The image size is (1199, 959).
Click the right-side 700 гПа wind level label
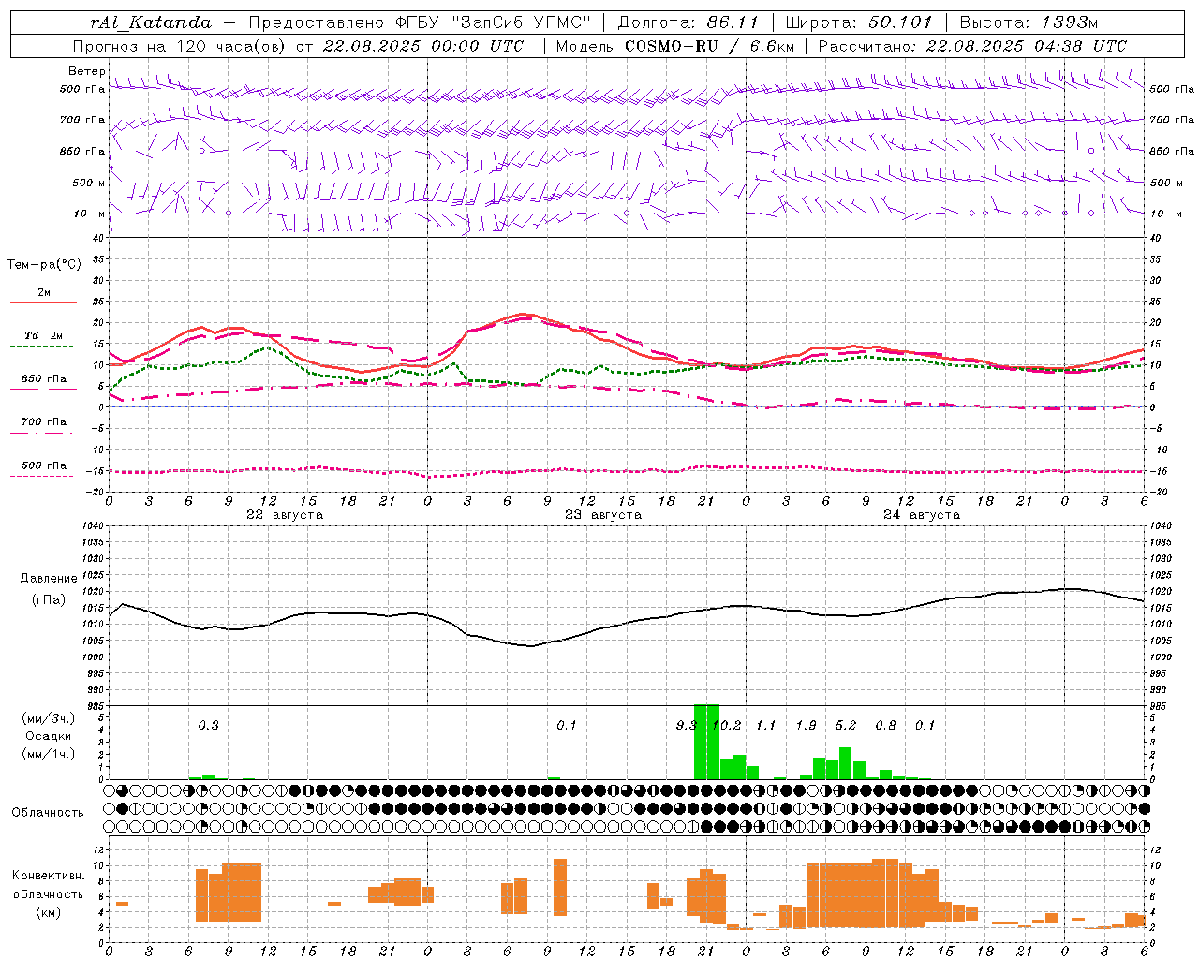pyautogui.click(x=1172, y=120)
